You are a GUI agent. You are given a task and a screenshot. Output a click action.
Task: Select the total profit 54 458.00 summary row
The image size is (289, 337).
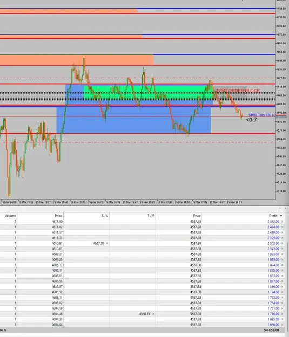(x=145, y=330)
